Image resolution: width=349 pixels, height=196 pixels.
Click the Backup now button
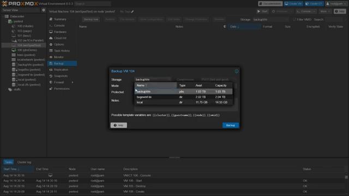click(91, 20)
